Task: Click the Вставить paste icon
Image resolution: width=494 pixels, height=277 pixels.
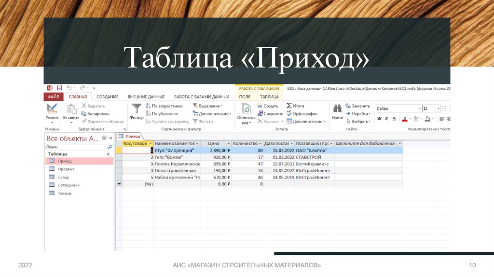Action: tap(71, 109)
